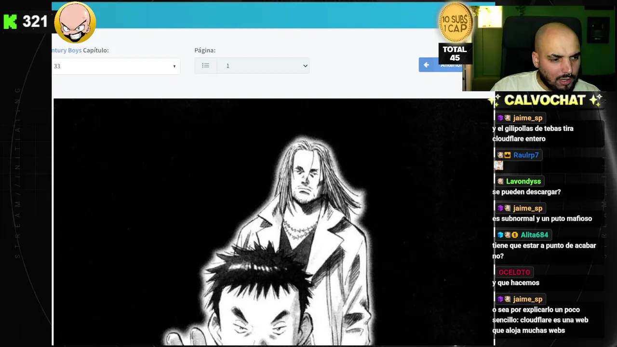The height and width of the screenshot is (347, 617).
Task: Click the emote in Raulrp7's message
Action: point(498,165)
